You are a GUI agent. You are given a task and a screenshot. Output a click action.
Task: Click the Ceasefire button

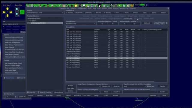click(116, 92)
